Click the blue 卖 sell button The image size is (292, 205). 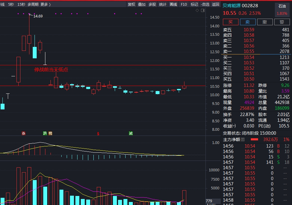tap(248, 22)
